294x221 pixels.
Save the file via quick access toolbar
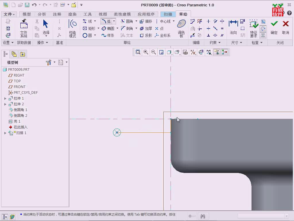pyautogui.click(x=27, y=5)
